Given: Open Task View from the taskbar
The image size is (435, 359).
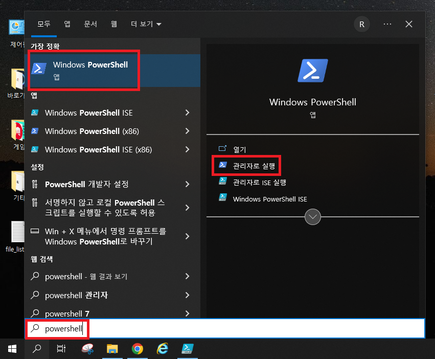Looking at the screenshot, I should pyautogui.click(x=61, y=349).
